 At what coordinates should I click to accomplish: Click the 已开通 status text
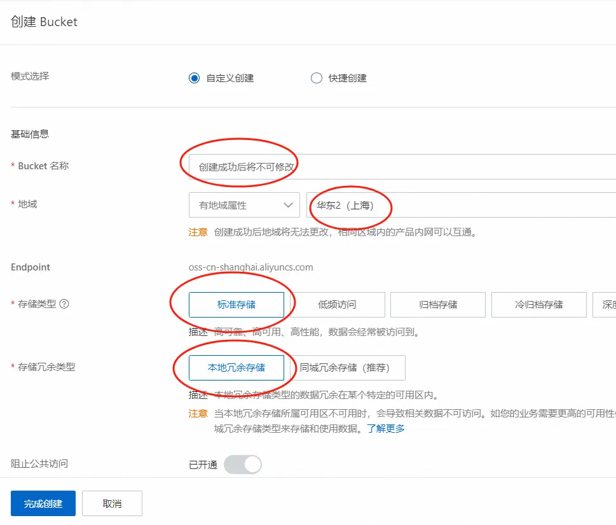point(203,465)
